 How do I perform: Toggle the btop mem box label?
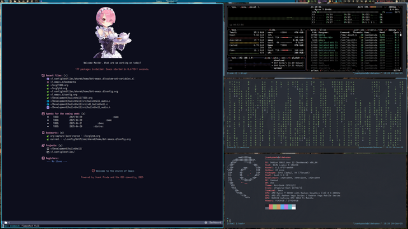(234, 30)
